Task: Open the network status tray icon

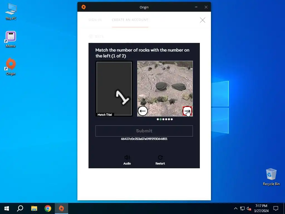Action: coord(242,208)
